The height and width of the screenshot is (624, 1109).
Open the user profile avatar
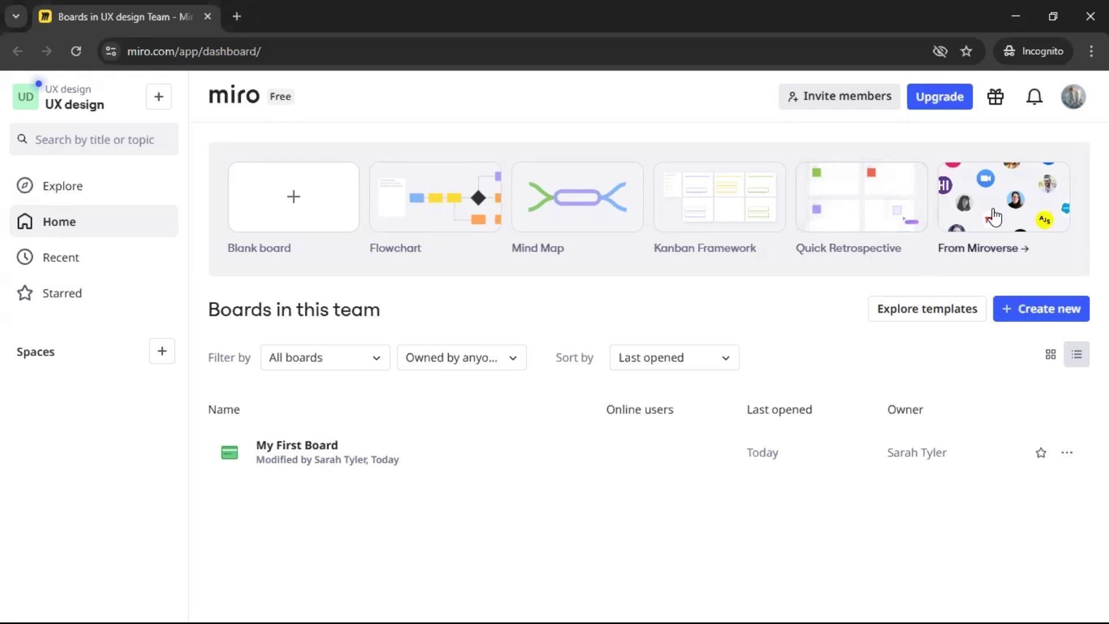coord(1073,97)
